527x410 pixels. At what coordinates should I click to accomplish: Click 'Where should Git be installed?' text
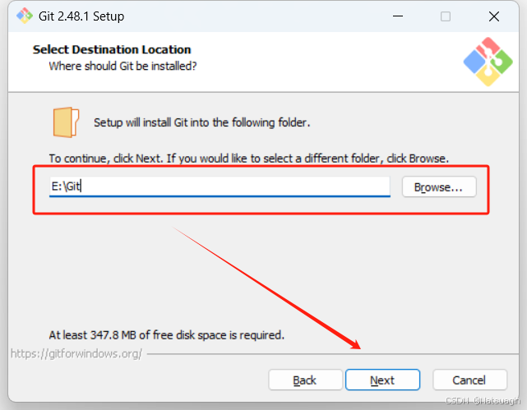(123, 66)
